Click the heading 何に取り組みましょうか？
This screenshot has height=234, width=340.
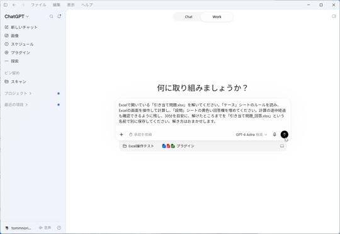point(202,88)
